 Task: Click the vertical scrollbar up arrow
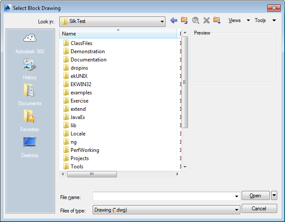coord(185,32)
